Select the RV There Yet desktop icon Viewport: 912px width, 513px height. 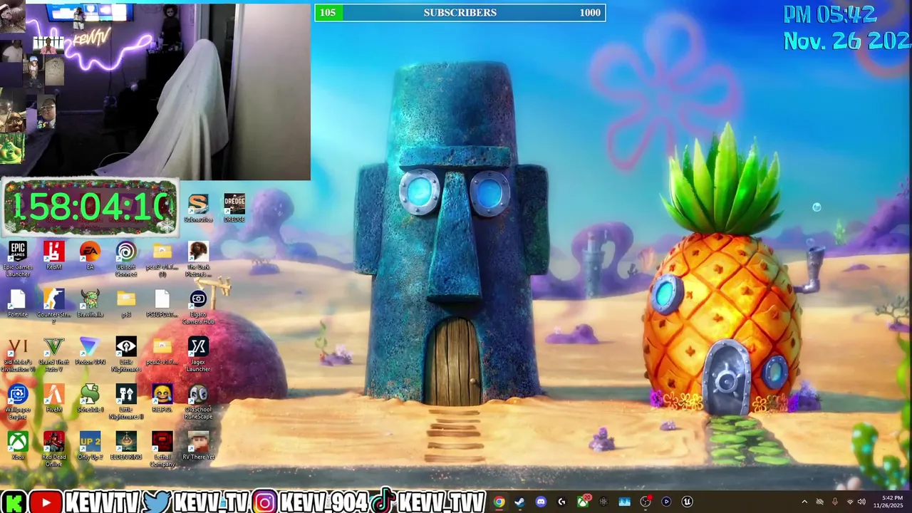198,446
